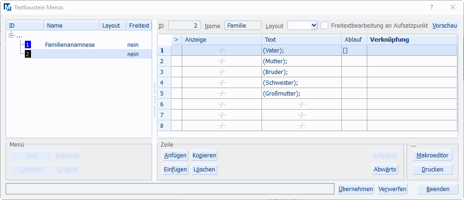Select the (Schwester); text cell
Viewport: 464px width, 200px height.
pyautogui.click(x=302, y=82)
